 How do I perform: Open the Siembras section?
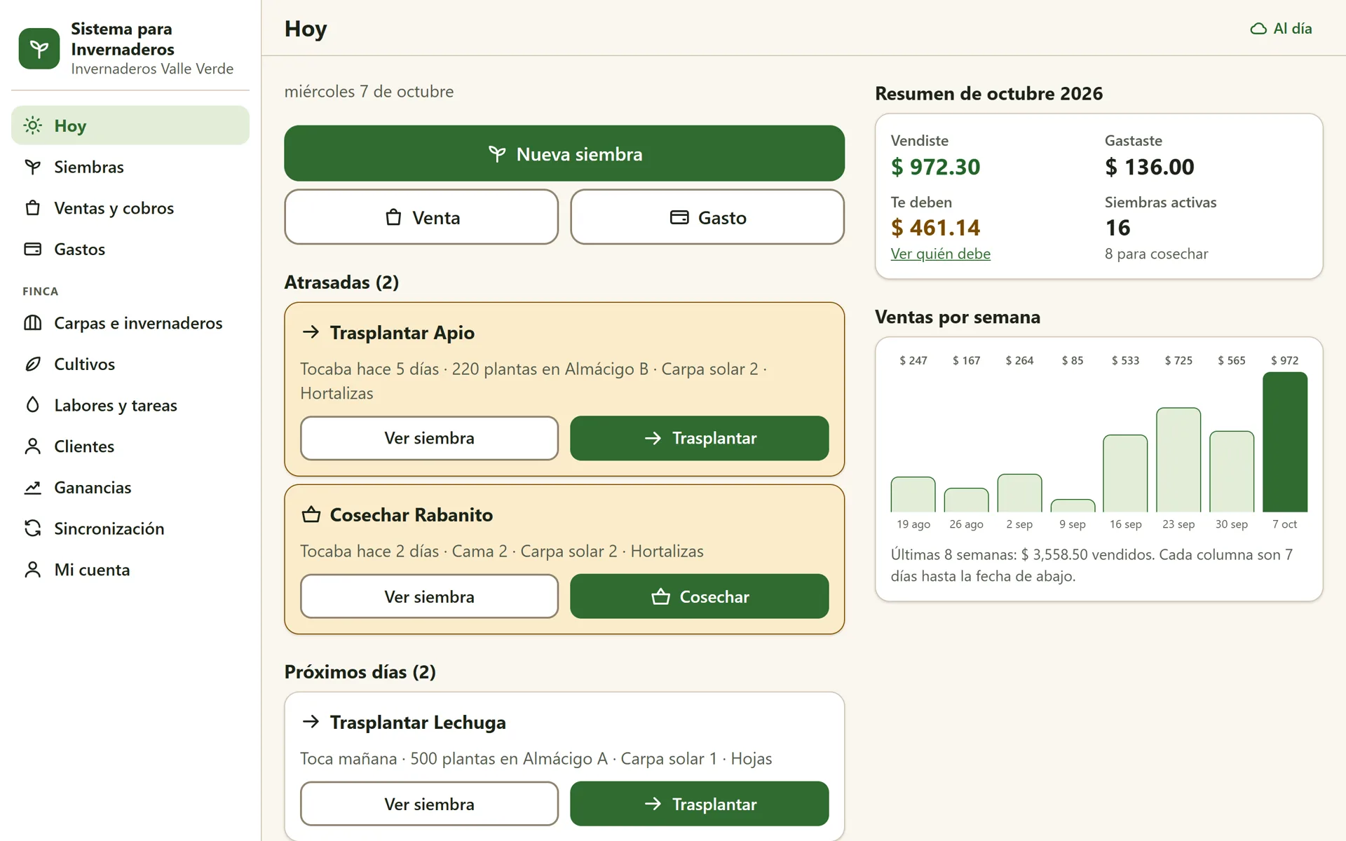pyautogui.click(x=130, y=167)
